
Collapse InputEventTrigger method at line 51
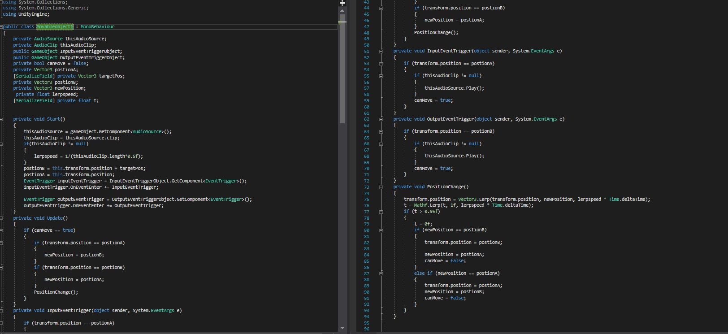point(381,51)
